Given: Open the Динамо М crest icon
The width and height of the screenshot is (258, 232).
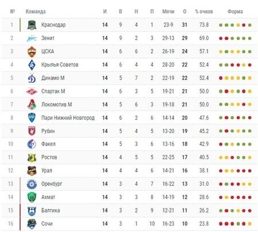Looking at the screenshot, I should [x=32, y=78].
